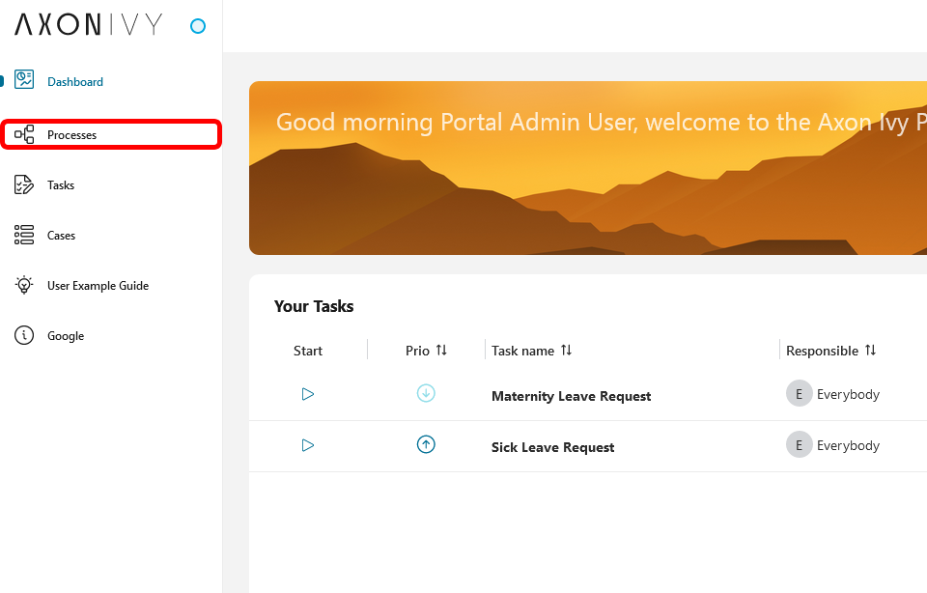Viewport: 927px width, 593px height.
Task: Open the Google menu link
Action: (x=66, y=336)
